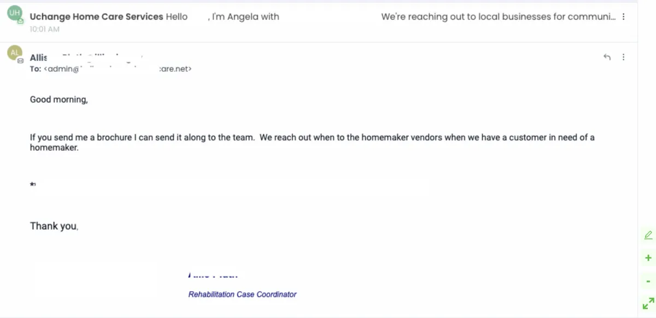Expand collapsed Uchange Home Care Services message

tap(328, 22)
